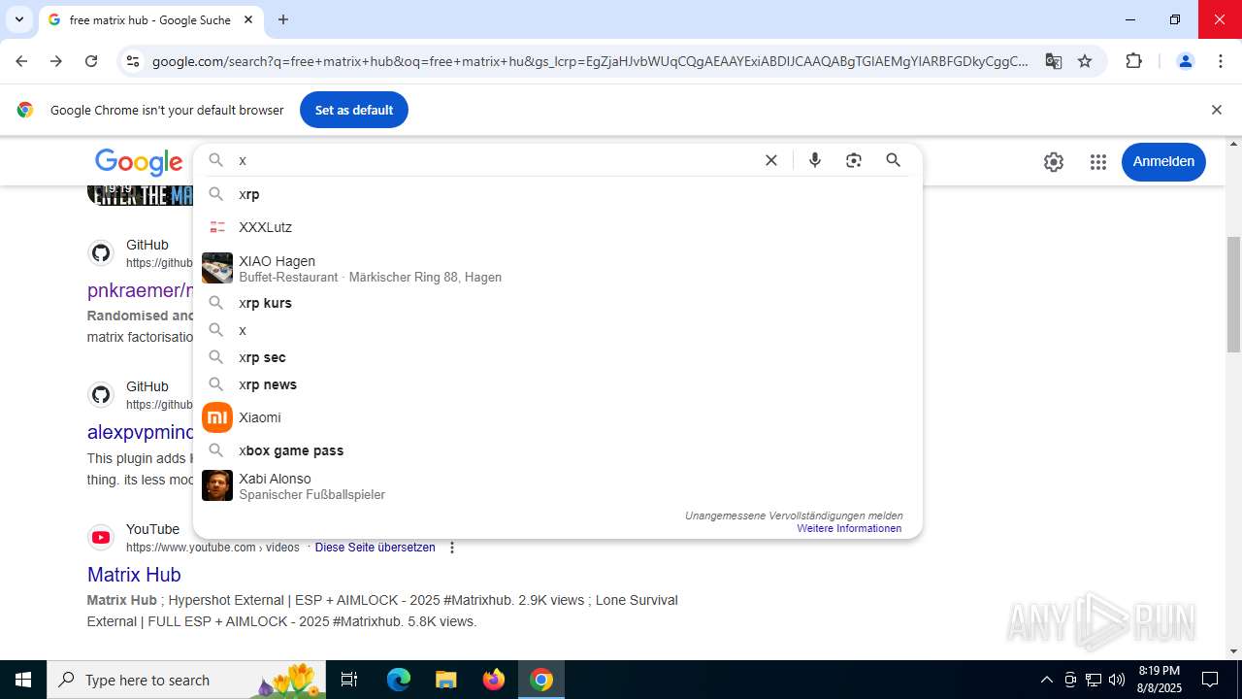The height and width of the screenshot is (699, 1242).
Task: Click the browser address bar URL
Action: click(x=590, y=61)
